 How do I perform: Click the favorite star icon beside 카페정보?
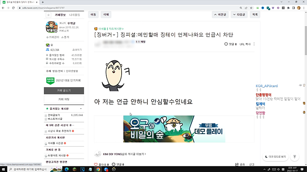pos(48,15)
